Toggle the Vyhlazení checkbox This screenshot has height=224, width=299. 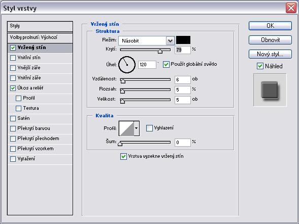[x=149, y=128]
